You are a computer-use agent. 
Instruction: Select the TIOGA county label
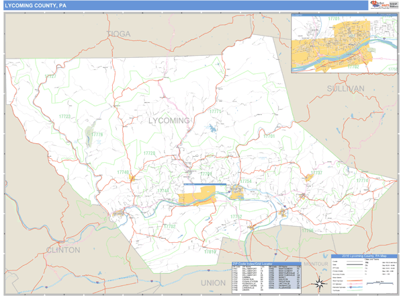pos(118,34)
